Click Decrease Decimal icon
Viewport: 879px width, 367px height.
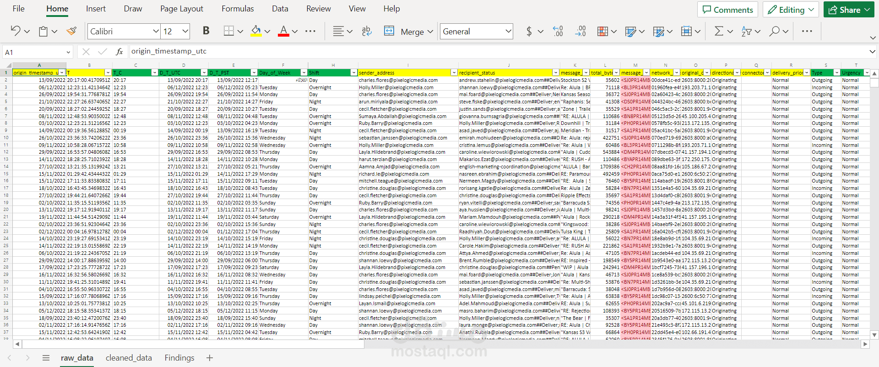(581, 31)
